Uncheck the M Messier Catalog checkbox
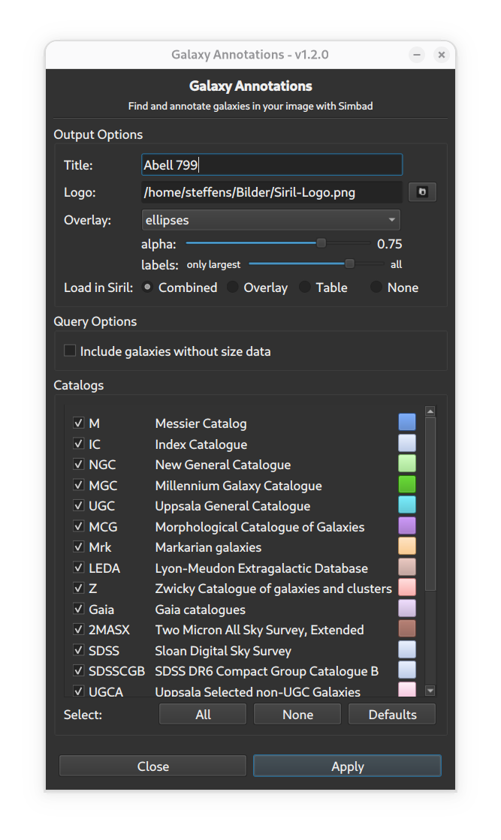501x840 pixels. (x=78, y=423)
